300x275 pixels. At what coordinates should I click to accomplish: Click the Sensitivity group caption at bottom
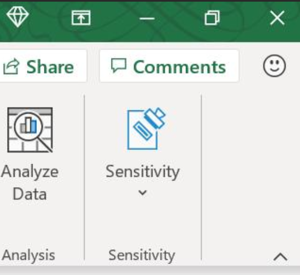142,255
